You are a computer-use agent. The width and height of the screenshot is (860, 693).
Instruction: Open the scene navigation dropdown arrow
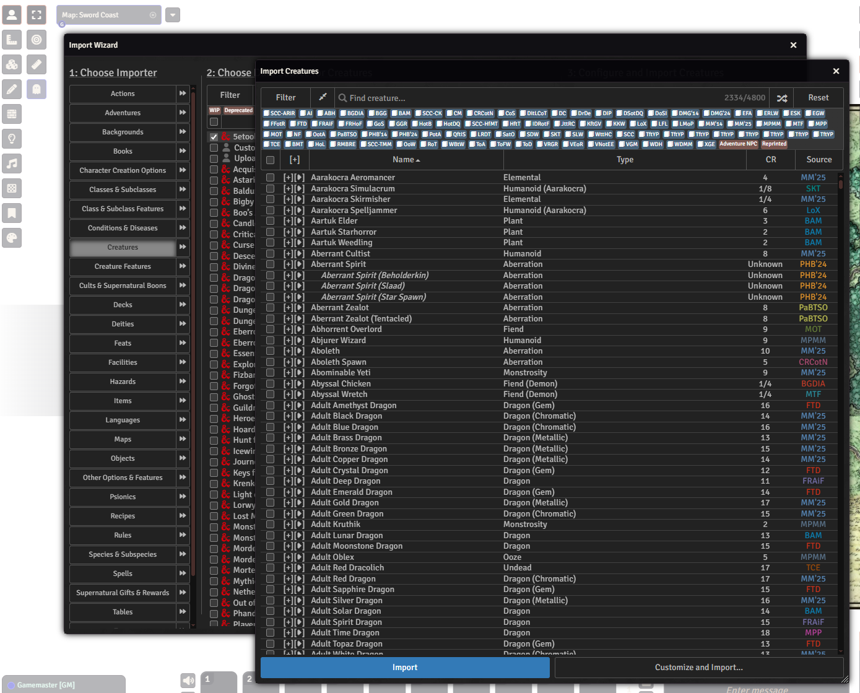pos(173,15)
